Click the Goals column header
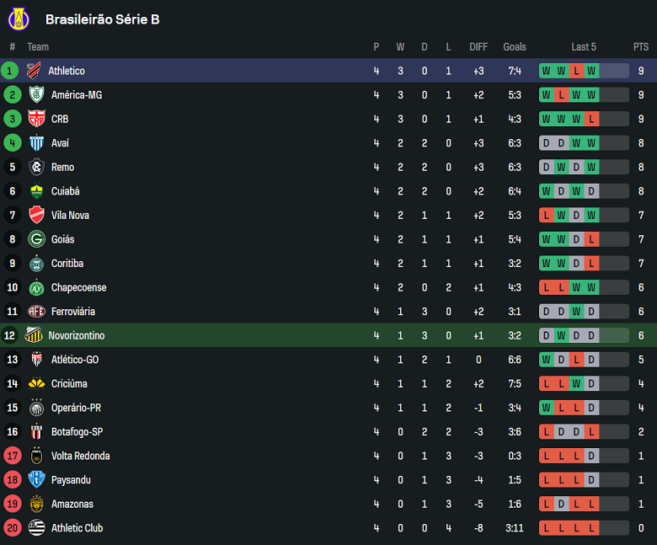 [x=514, y=47]
